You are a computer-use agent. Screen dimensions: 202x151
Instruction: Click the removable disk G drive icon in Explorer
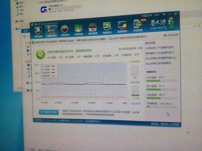coord(44,10)
